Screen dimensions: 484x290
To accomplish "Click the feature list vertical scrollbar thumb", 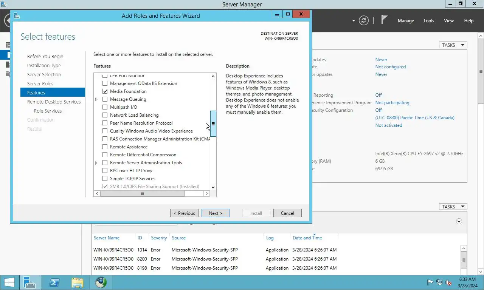I will (x=213, y=123).
